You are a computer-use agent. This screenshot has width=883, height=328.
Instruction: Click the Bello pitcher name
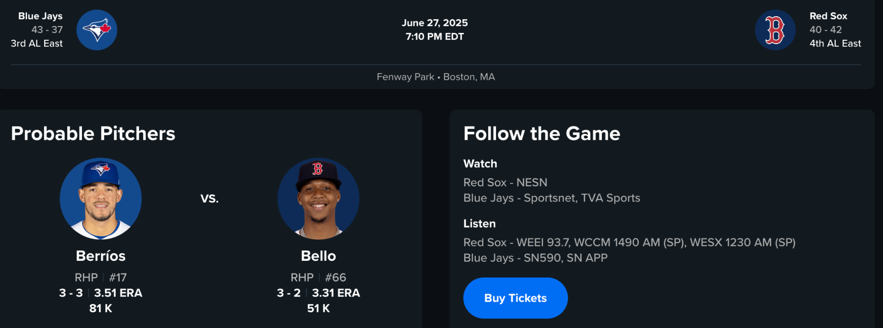[x=318, y=256]
